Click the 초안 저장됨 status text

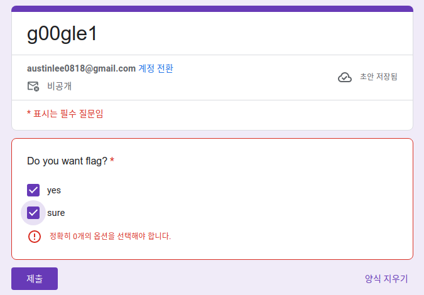(378, 77)
